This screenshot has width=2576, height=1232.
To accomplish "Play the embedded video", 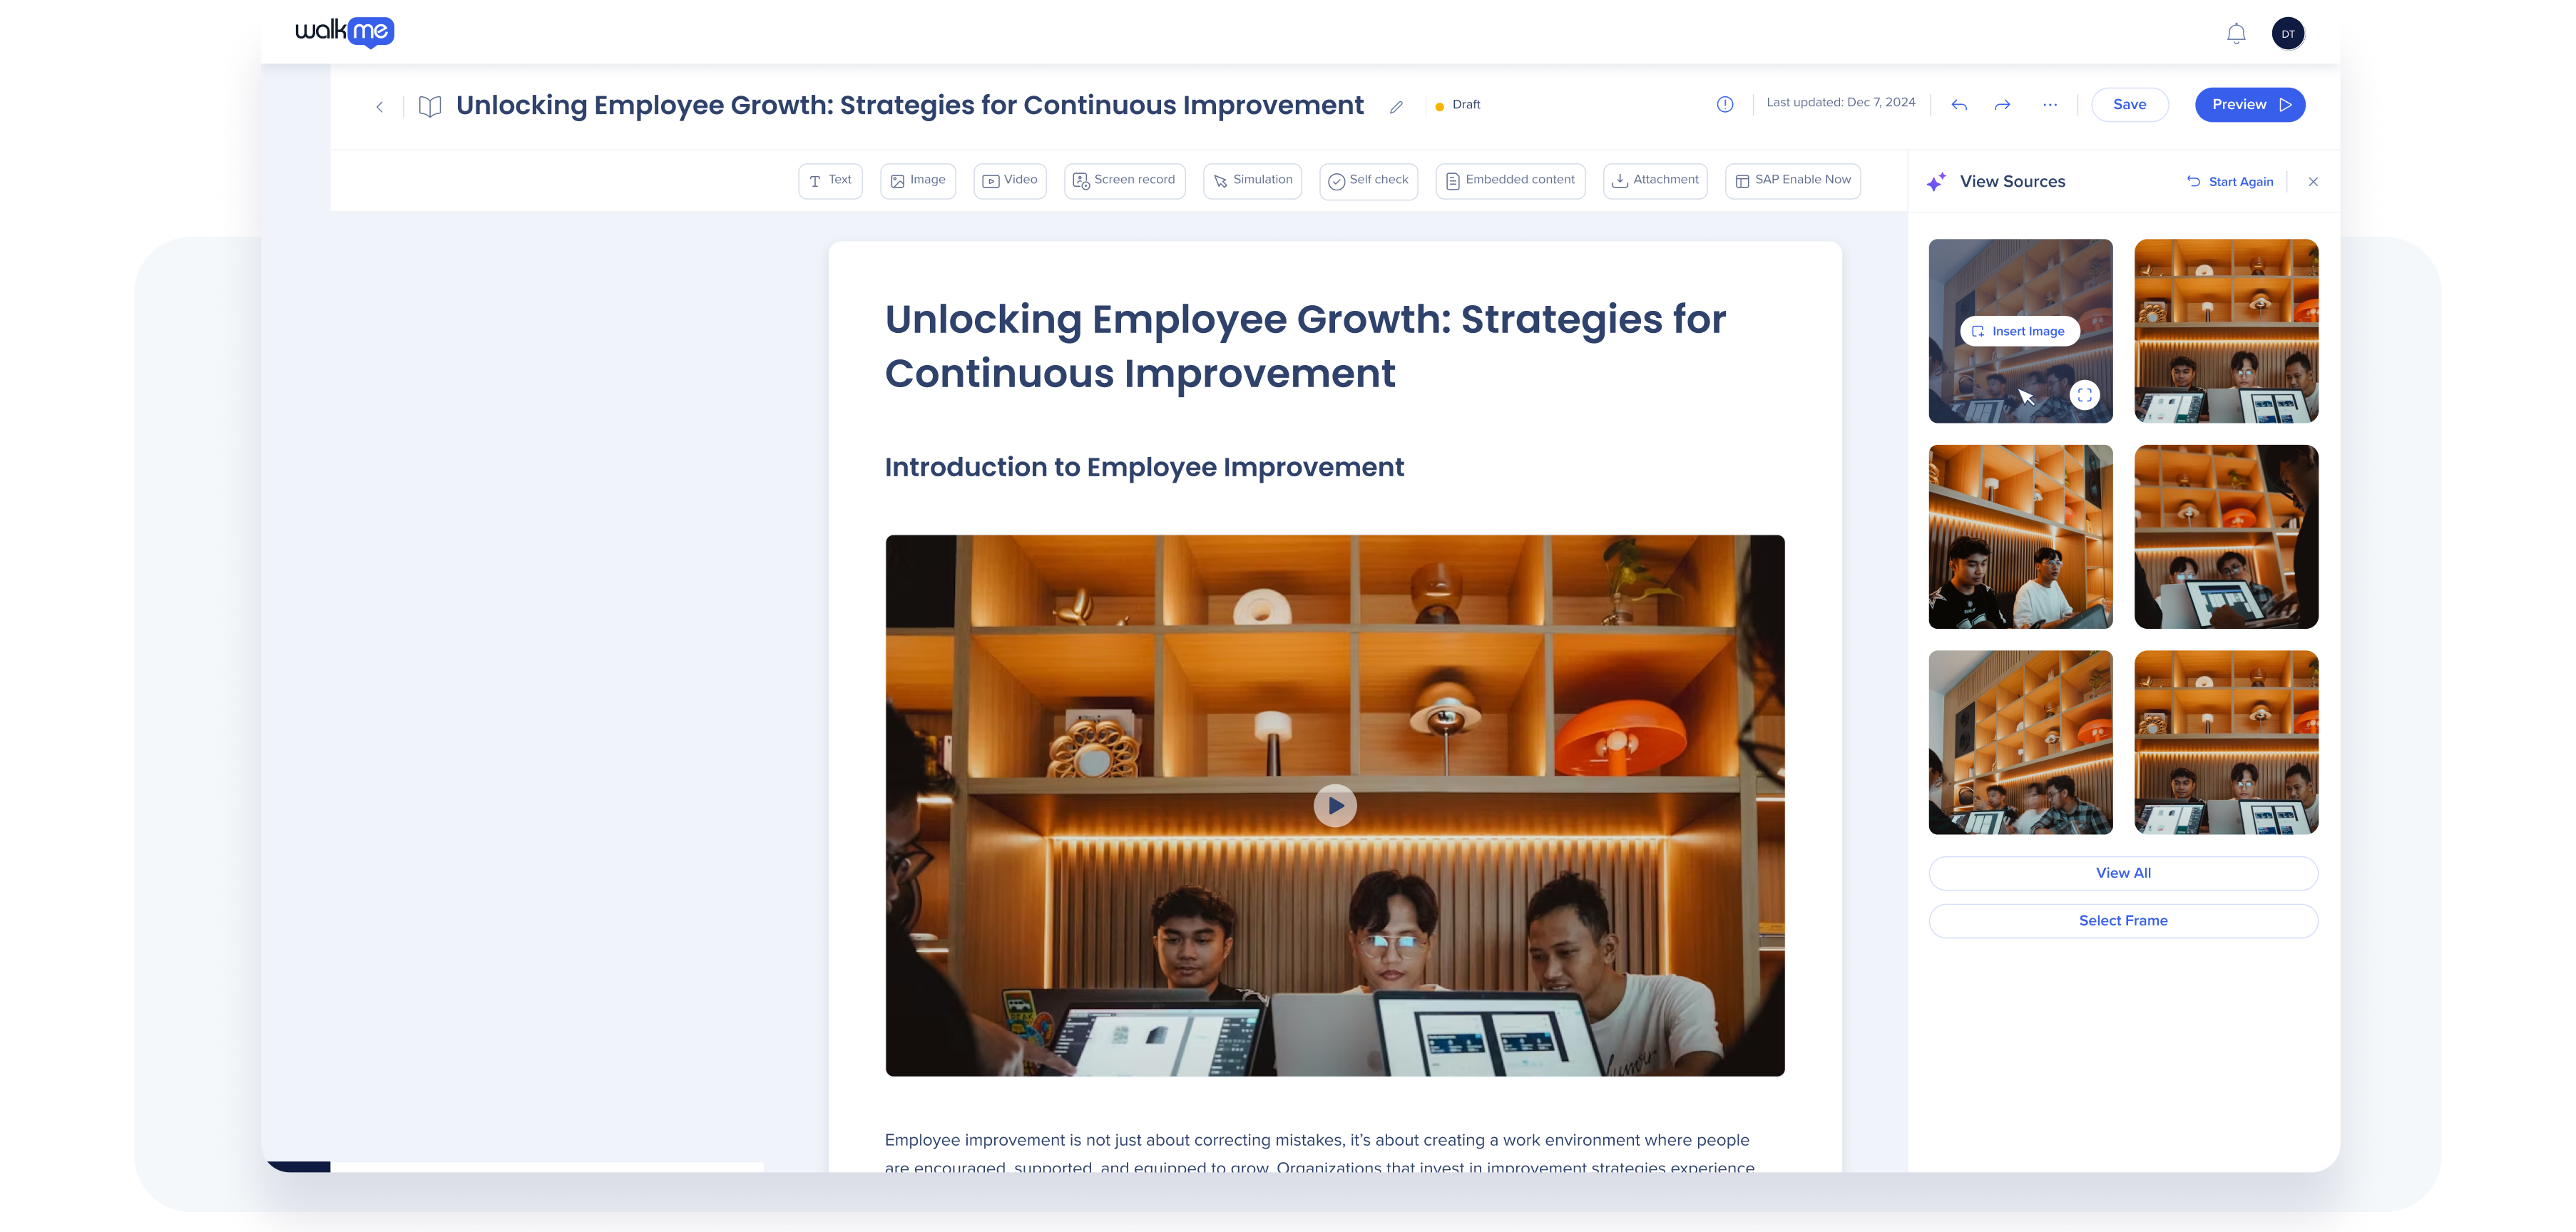I will [1335, 805].
